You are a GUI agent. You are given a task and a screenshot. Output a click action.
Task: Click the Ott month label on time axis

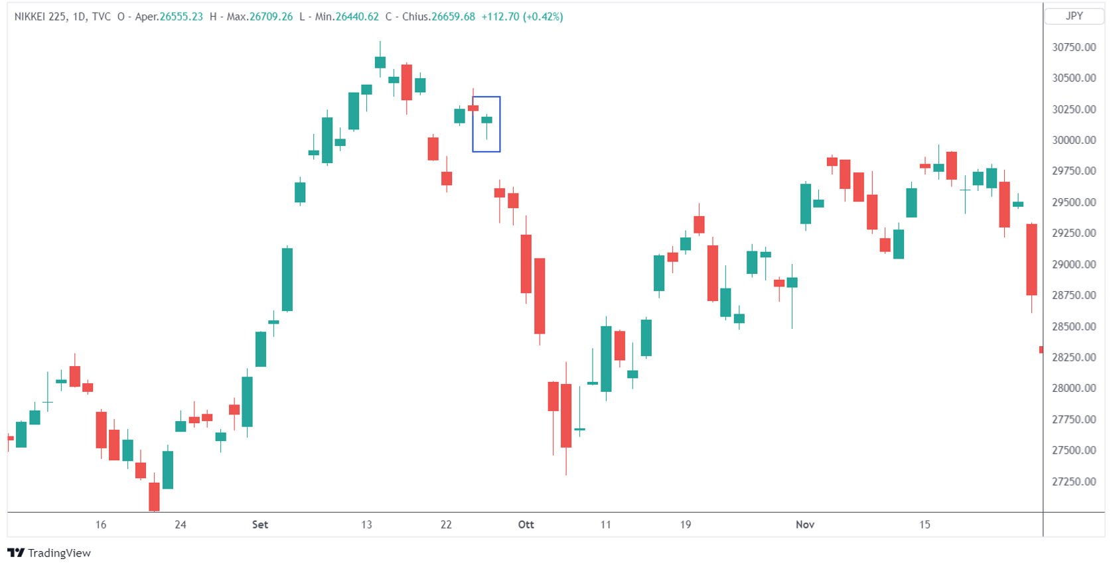coord(526,525)
